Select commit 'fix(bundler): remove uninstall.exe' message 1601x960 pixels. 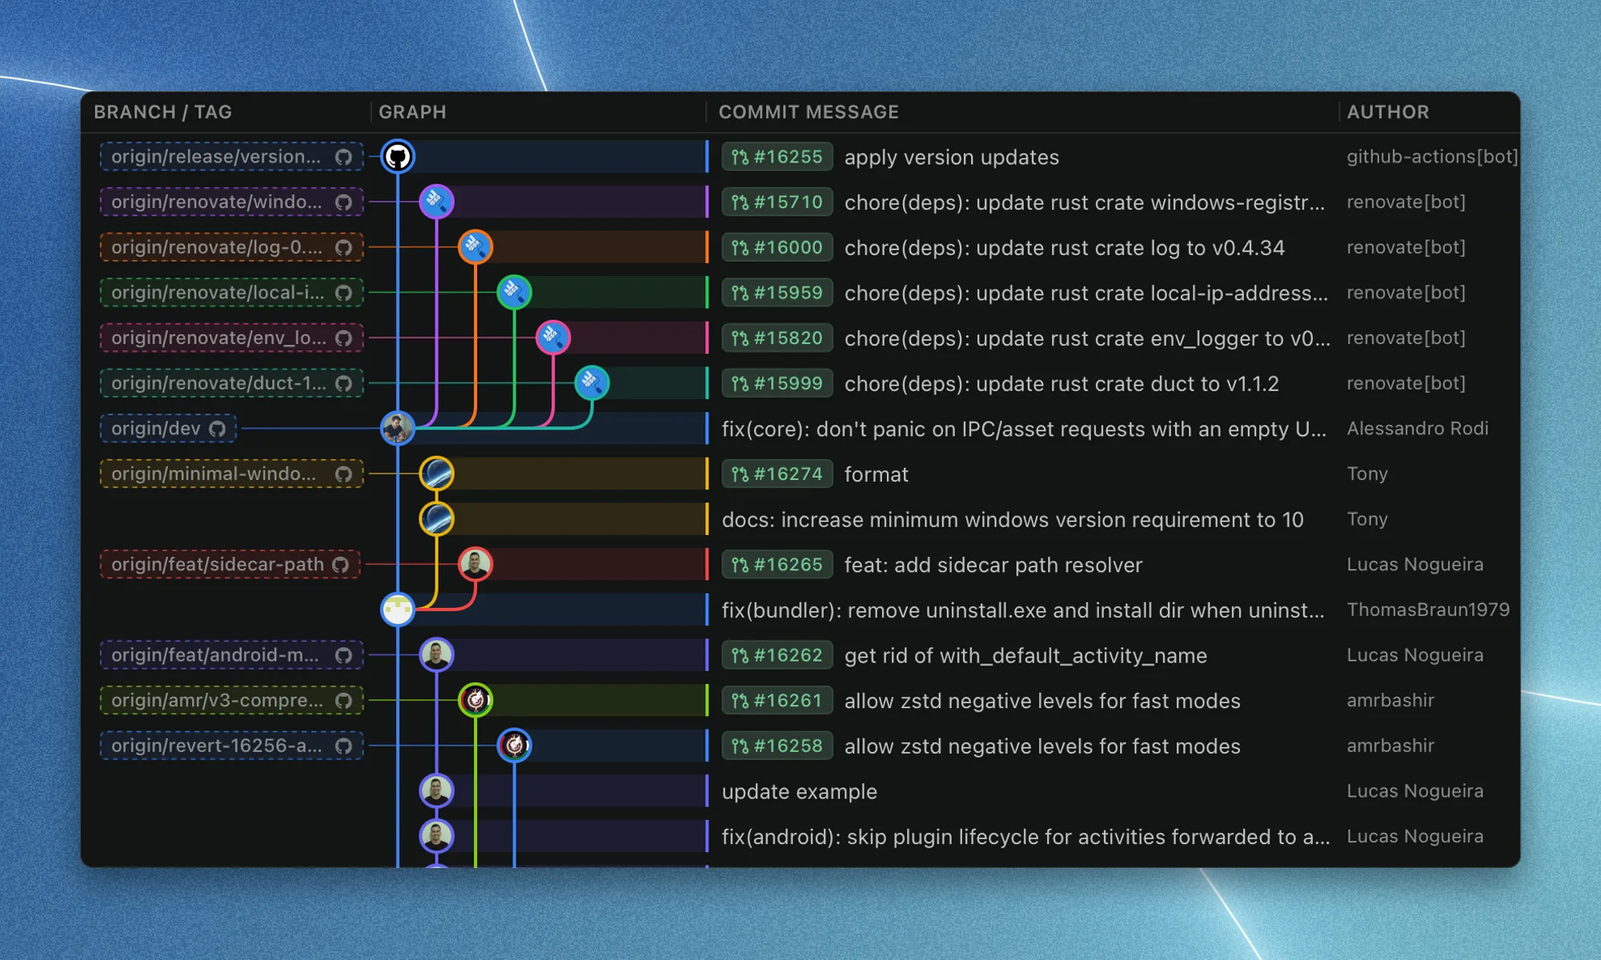1023,610
